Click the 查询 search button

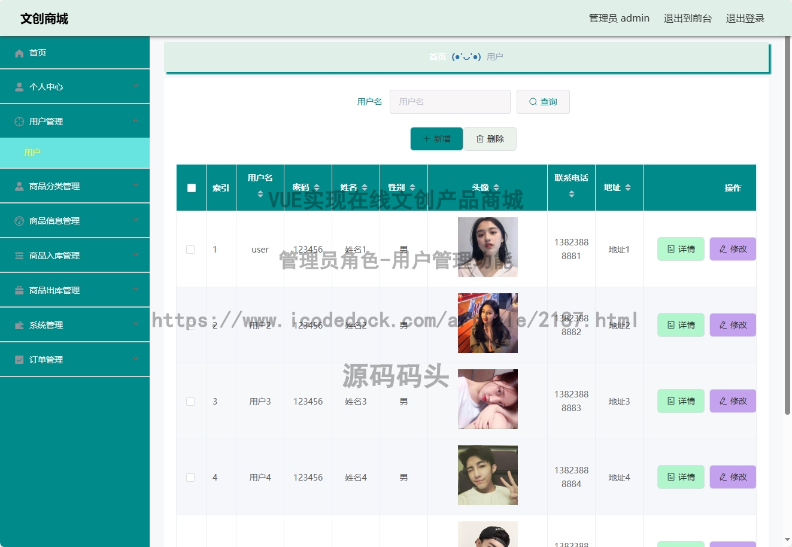point(543,102)
